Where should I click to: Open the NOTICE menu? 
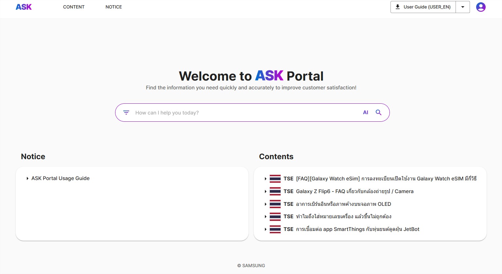point(113,7)
